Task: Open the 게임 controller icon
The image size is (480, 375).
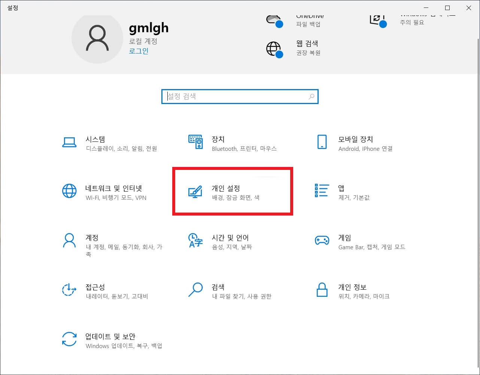Action: point(322,240)
